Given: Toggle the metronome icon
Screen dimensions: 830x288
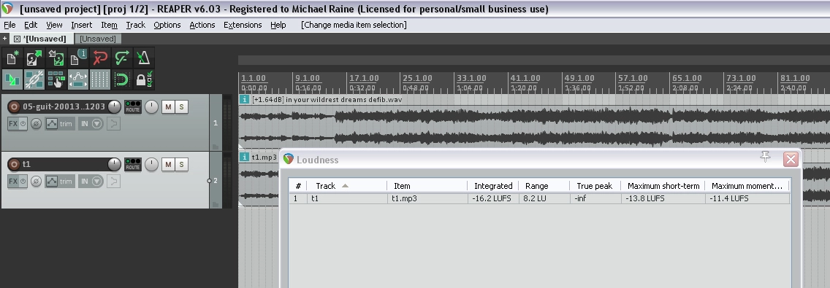Looking at the screenshot, I should (143, 58).
